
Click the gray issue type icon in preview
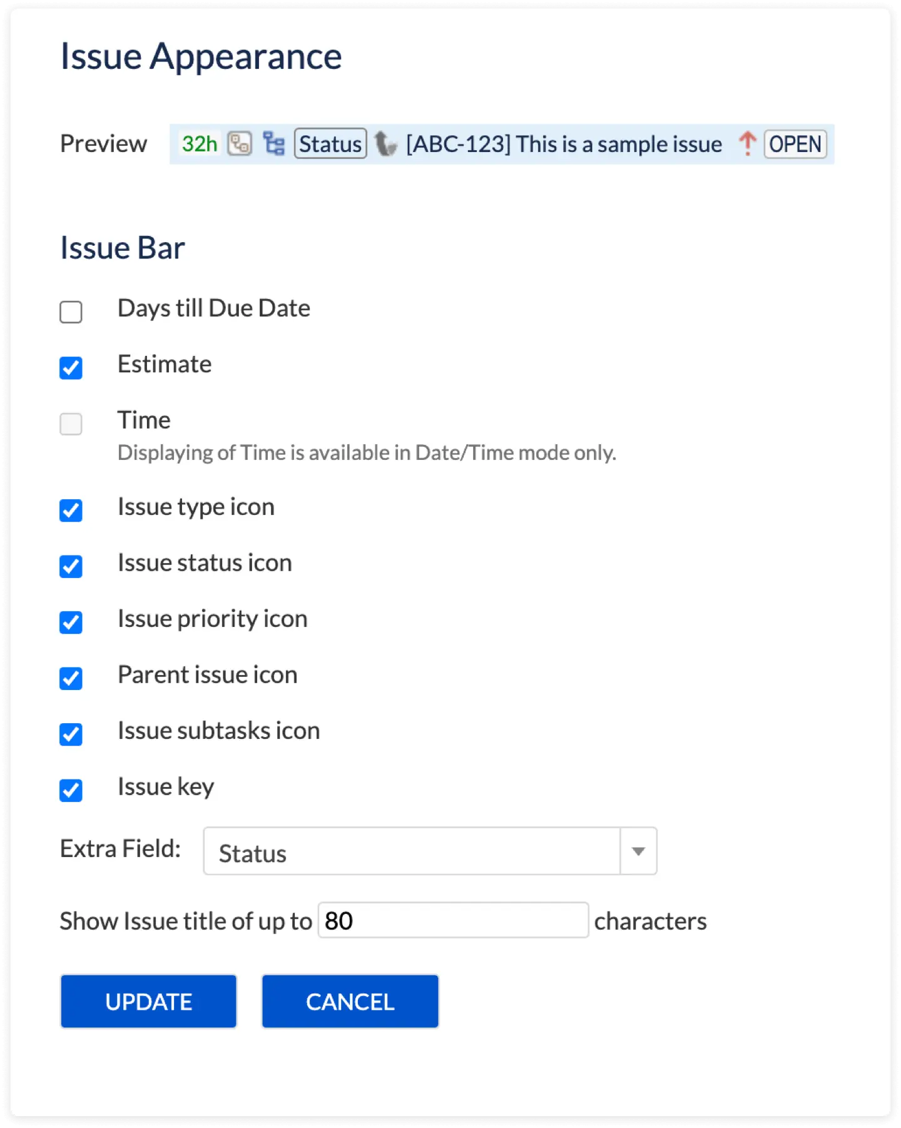coord(385,145)
